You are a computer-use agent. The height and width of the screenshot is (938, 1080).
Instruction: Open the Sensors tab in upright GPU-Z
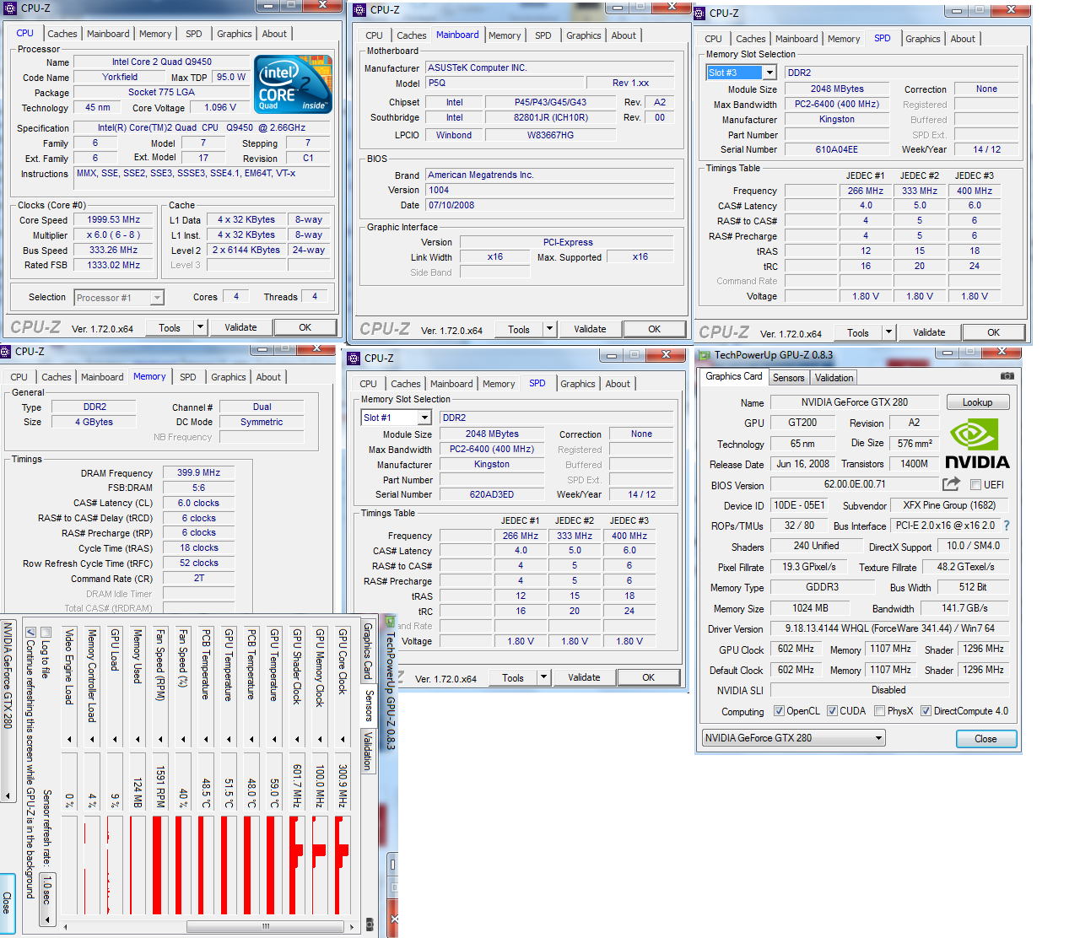click(789, 378)
